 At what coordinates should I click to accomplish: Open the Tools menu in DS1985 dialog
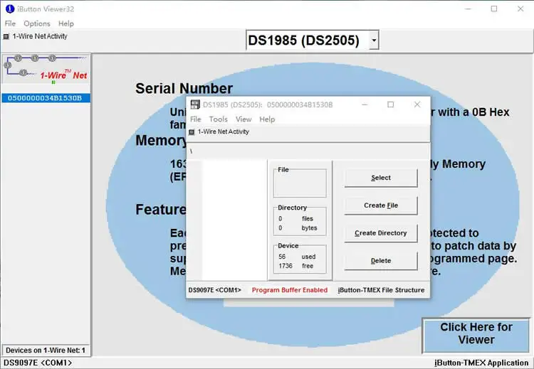tap(219, 119)
